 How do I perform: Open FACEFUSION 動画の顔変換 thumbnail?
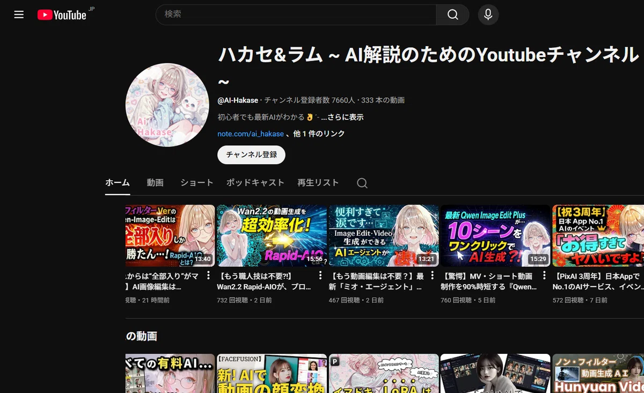(x=272, y=373)
